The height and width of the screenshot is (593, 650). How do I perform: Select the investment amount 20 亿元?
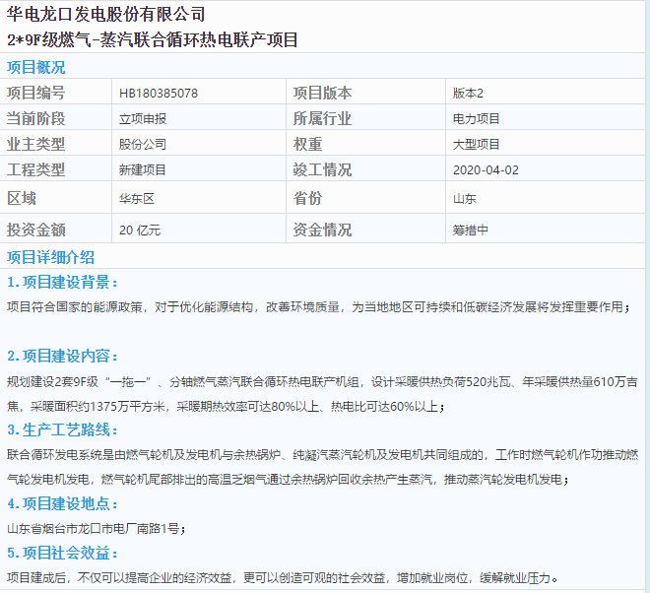(140, 231)
